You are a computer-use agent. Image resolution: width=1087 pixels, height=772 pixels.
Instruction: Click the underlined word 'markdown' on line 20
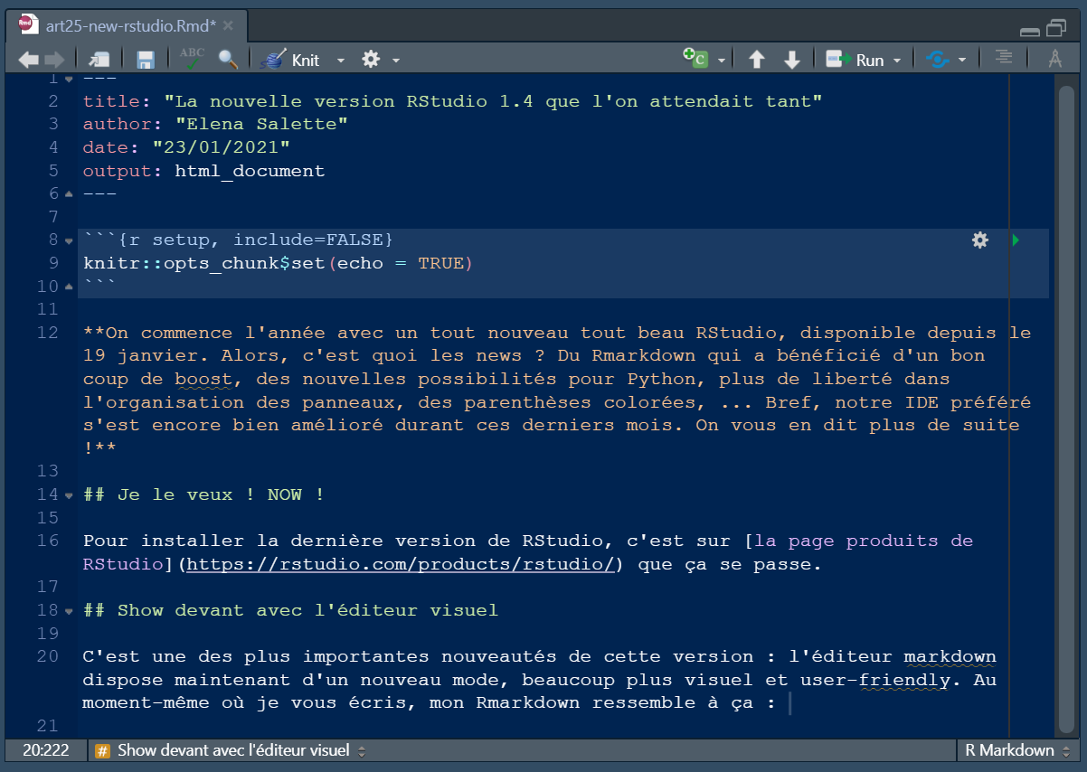[x=950, y=656]
